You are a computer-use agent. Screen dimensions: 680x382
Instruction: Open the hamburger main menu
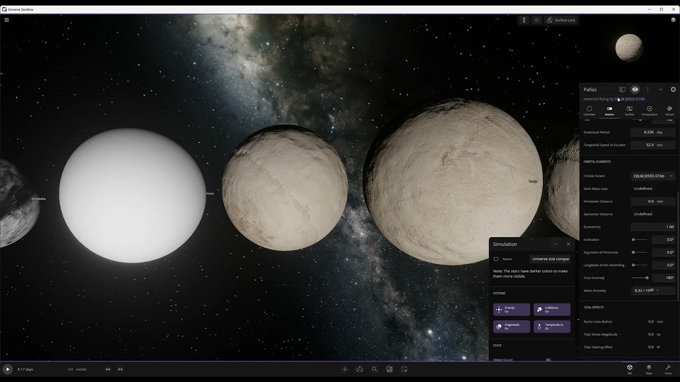pyautogui.click(x=6, y=20)
